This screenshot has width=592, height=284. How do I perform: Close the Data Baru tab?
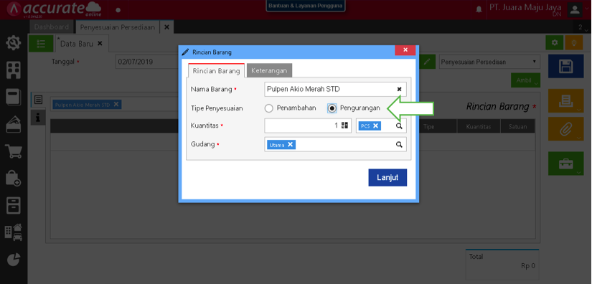[100, 43]
